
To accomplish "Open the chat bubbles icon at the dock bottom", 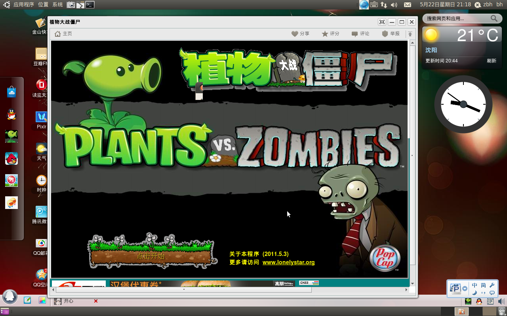I will [11, 203].
